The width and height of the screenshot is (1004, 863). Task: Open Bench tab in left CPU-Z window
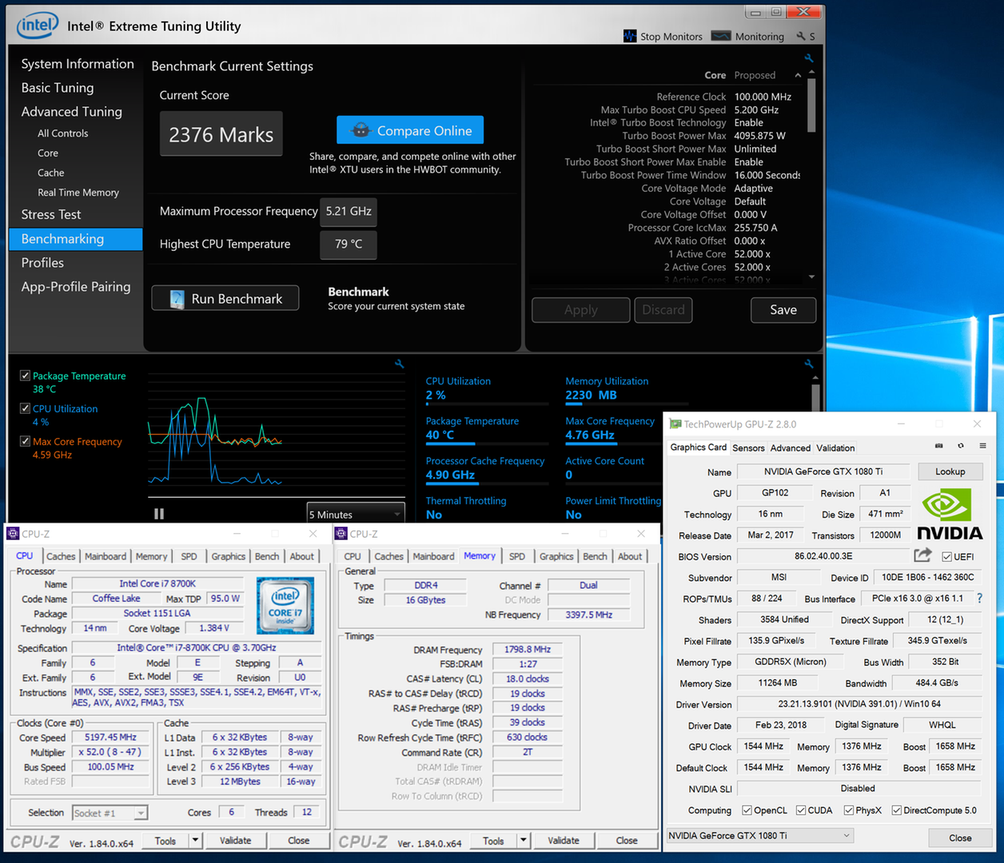[267, 556]
